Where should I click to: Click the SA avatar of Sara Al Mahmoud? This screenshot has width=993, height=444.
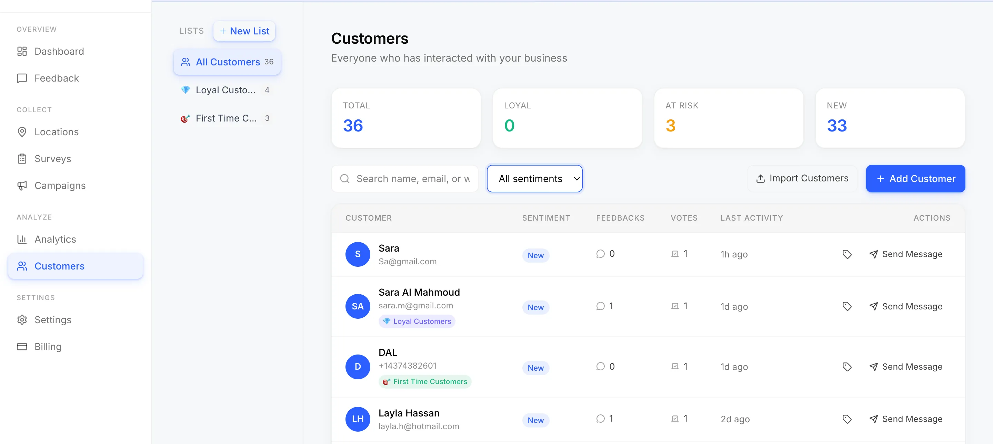(358, 307)
